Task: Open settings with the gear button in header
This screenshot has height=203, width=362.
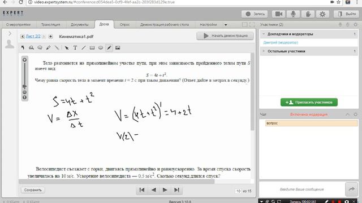Action: click(322, 14)
